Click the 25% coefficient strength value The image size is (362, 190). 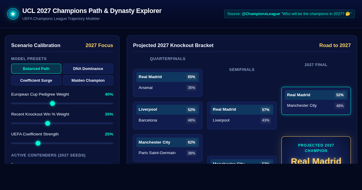[x=109, y=134]
